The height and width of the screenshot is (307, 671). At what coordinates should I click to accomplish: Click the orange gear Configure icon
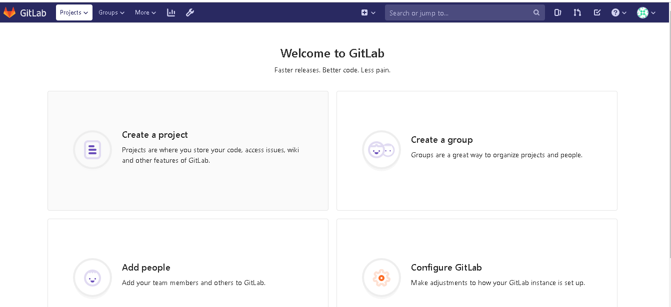click(x=381, y=278)
